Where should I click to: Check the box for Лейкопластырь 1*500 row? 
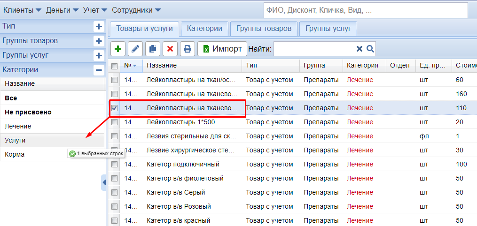[x=114, y=122]
